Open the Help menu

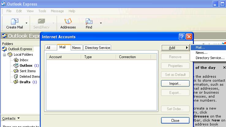point(72,11)
